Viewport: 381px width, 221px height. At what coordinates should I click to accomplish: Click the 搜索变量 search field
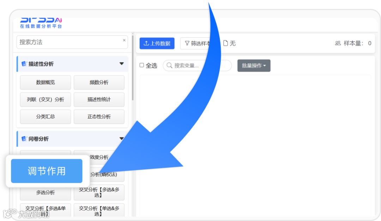[x=197, y=65]
